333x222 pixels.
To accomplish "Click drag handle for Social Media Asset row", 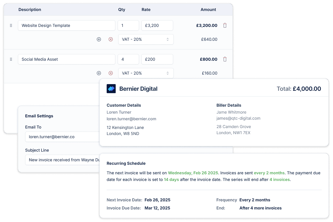I will (x=11, y=59).
